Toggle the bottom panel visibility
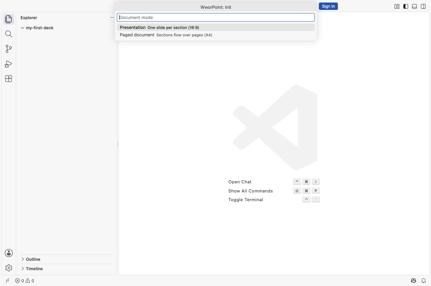Image resolution: width=431 pixels, height=286 pixels. click(x=415, y=6)
